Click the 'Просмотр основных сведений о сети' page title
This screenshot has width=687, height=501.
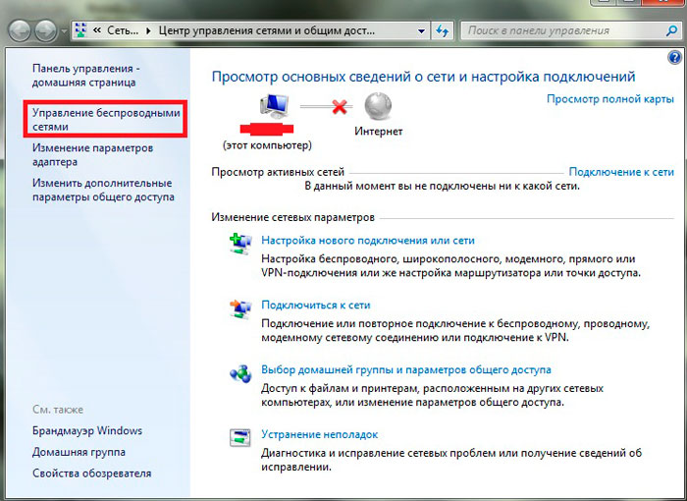pyautogui.click(x=423, y=77)
